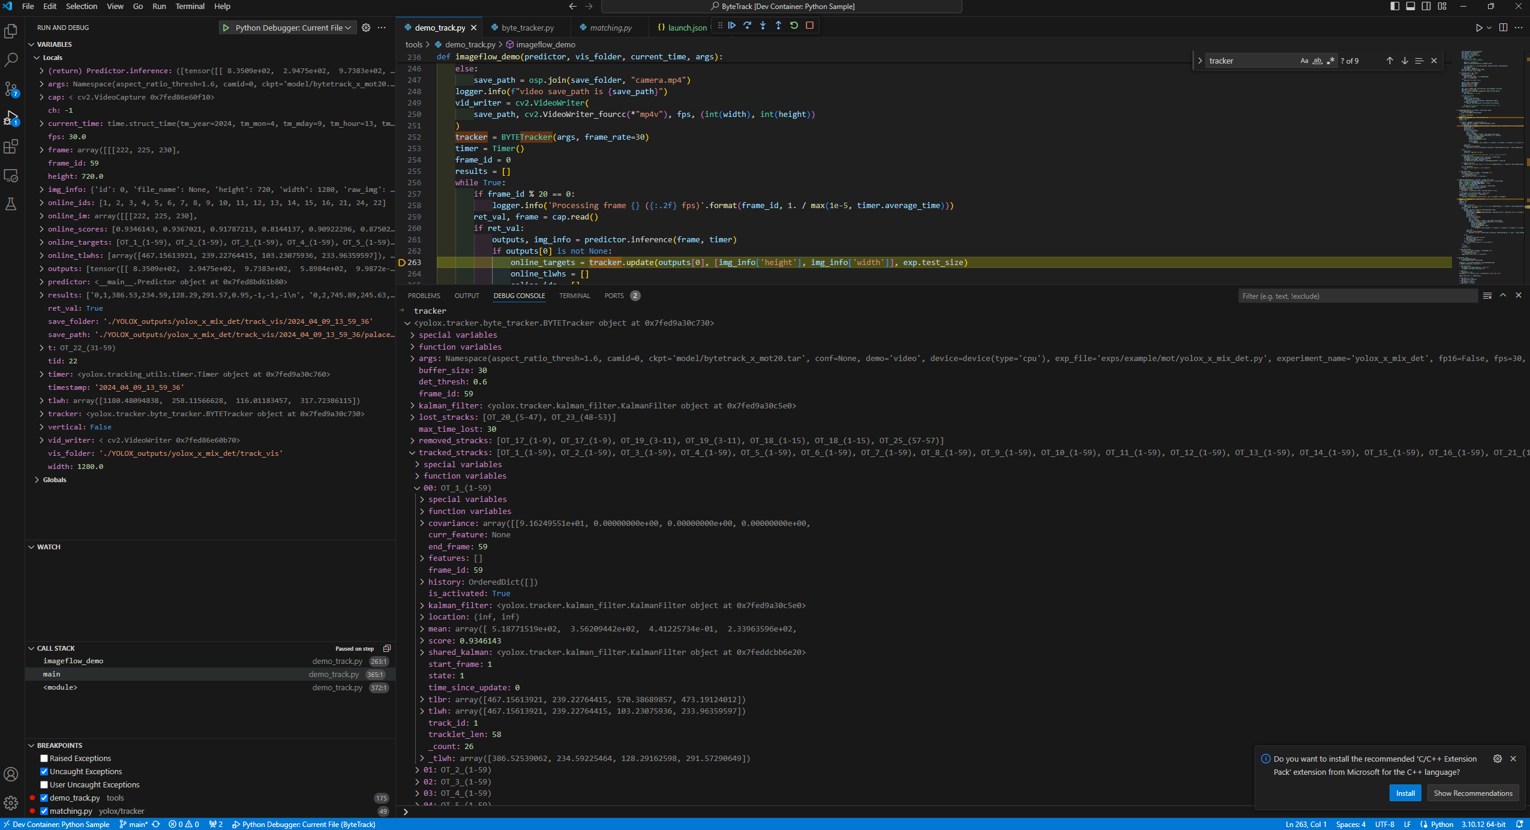This screenshot has width=1530, height=830.
Task: Restart the debug session
Action: point(794,25)
